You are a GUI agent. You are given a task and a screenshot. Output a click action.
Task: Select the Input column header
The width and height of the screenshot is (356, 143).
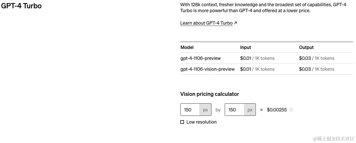click(245, 47)
